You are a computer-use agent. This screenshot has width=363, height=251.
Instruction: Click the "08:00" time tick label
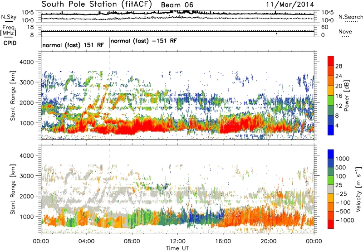click(x=132, y=241)
